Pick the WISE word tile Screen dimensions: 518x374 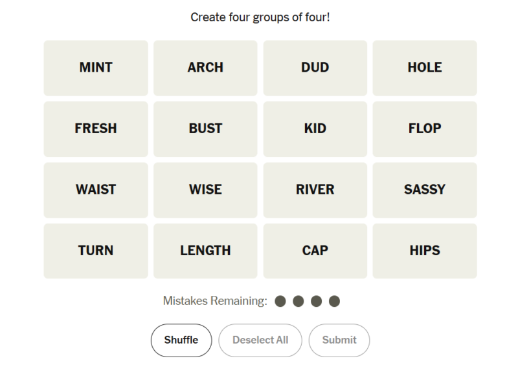click(205, 190)
